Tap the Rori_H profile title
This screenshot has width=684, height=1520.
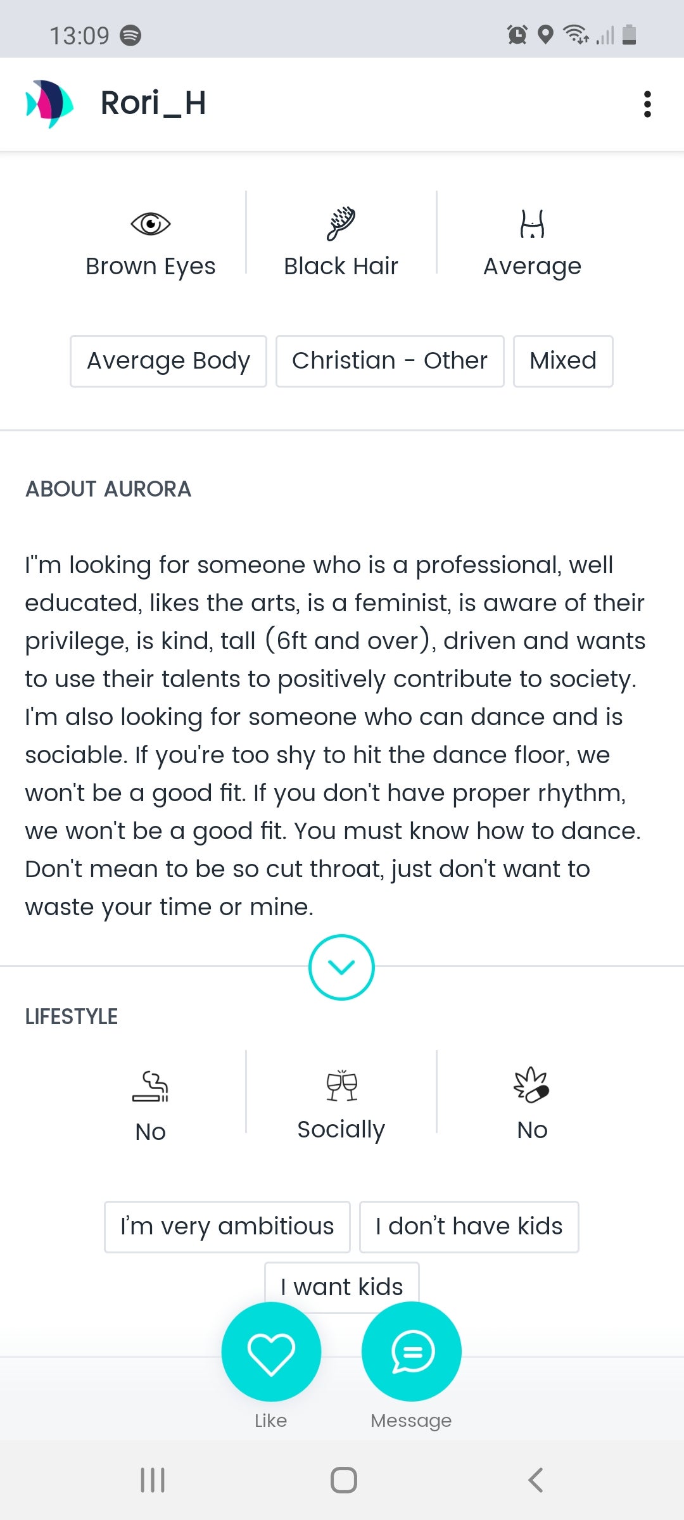coord(153,103)
